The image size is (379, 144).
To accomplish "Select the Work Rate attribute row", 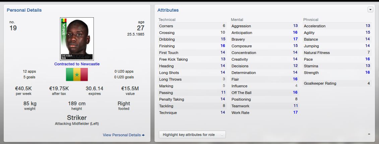I will (265, 113).
